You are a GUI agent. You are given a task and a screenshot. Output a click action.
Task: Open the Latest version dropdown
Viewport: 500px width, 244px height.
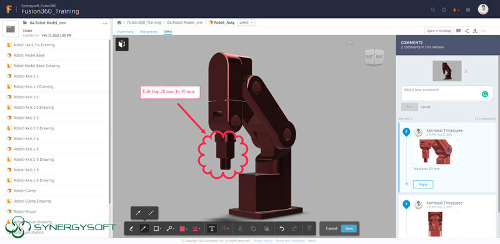[246, 23]
